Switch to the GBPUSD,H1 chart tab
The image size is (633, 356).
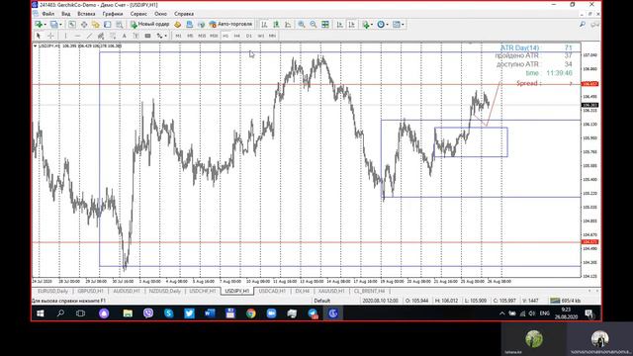point(91,291)
